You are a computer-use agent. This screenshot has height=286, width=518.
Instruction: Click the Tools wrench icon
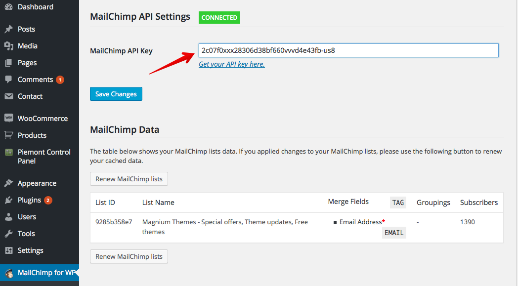click(8, 234)
